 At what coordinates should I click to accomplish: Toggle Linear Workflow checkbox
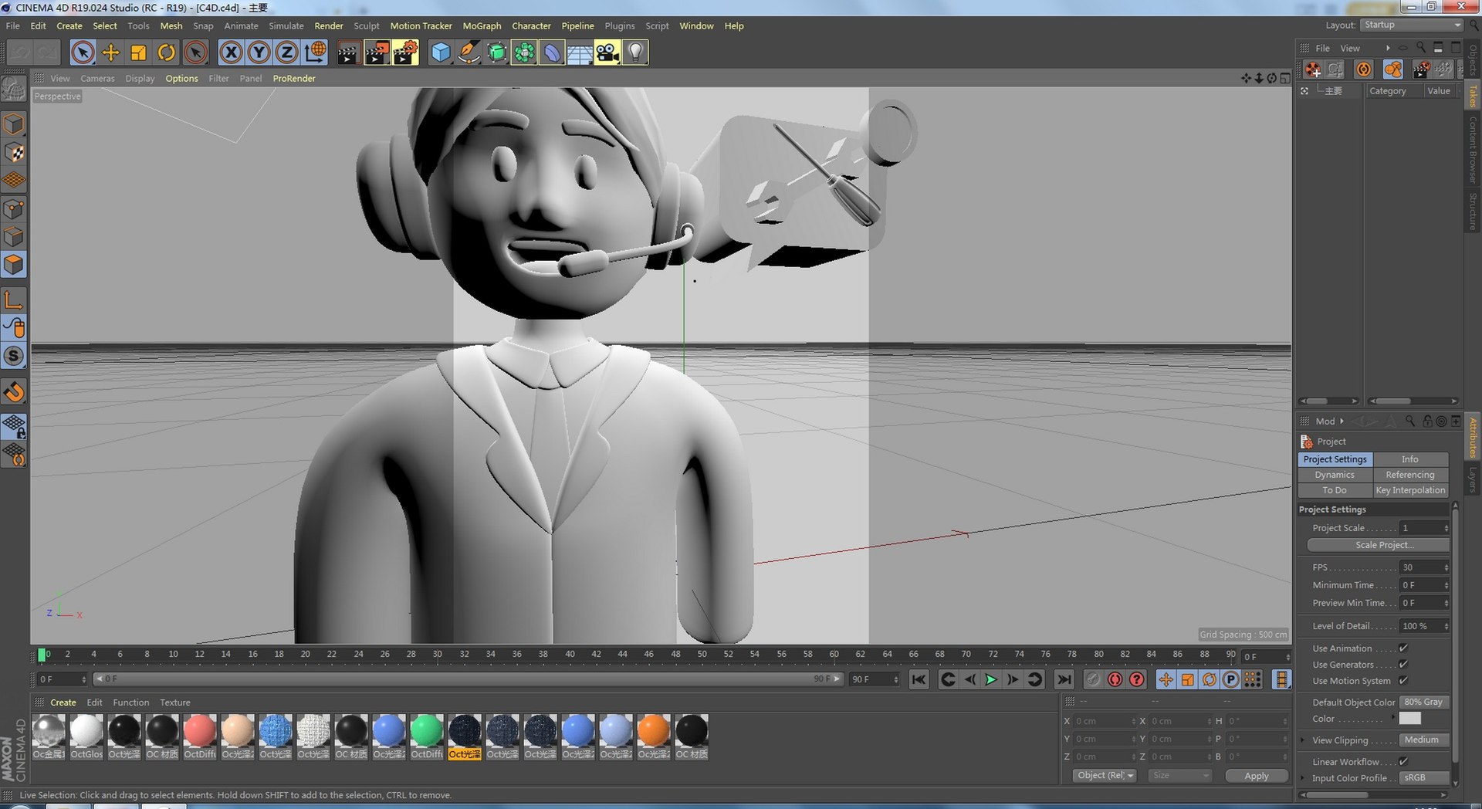pos(1403,762)
